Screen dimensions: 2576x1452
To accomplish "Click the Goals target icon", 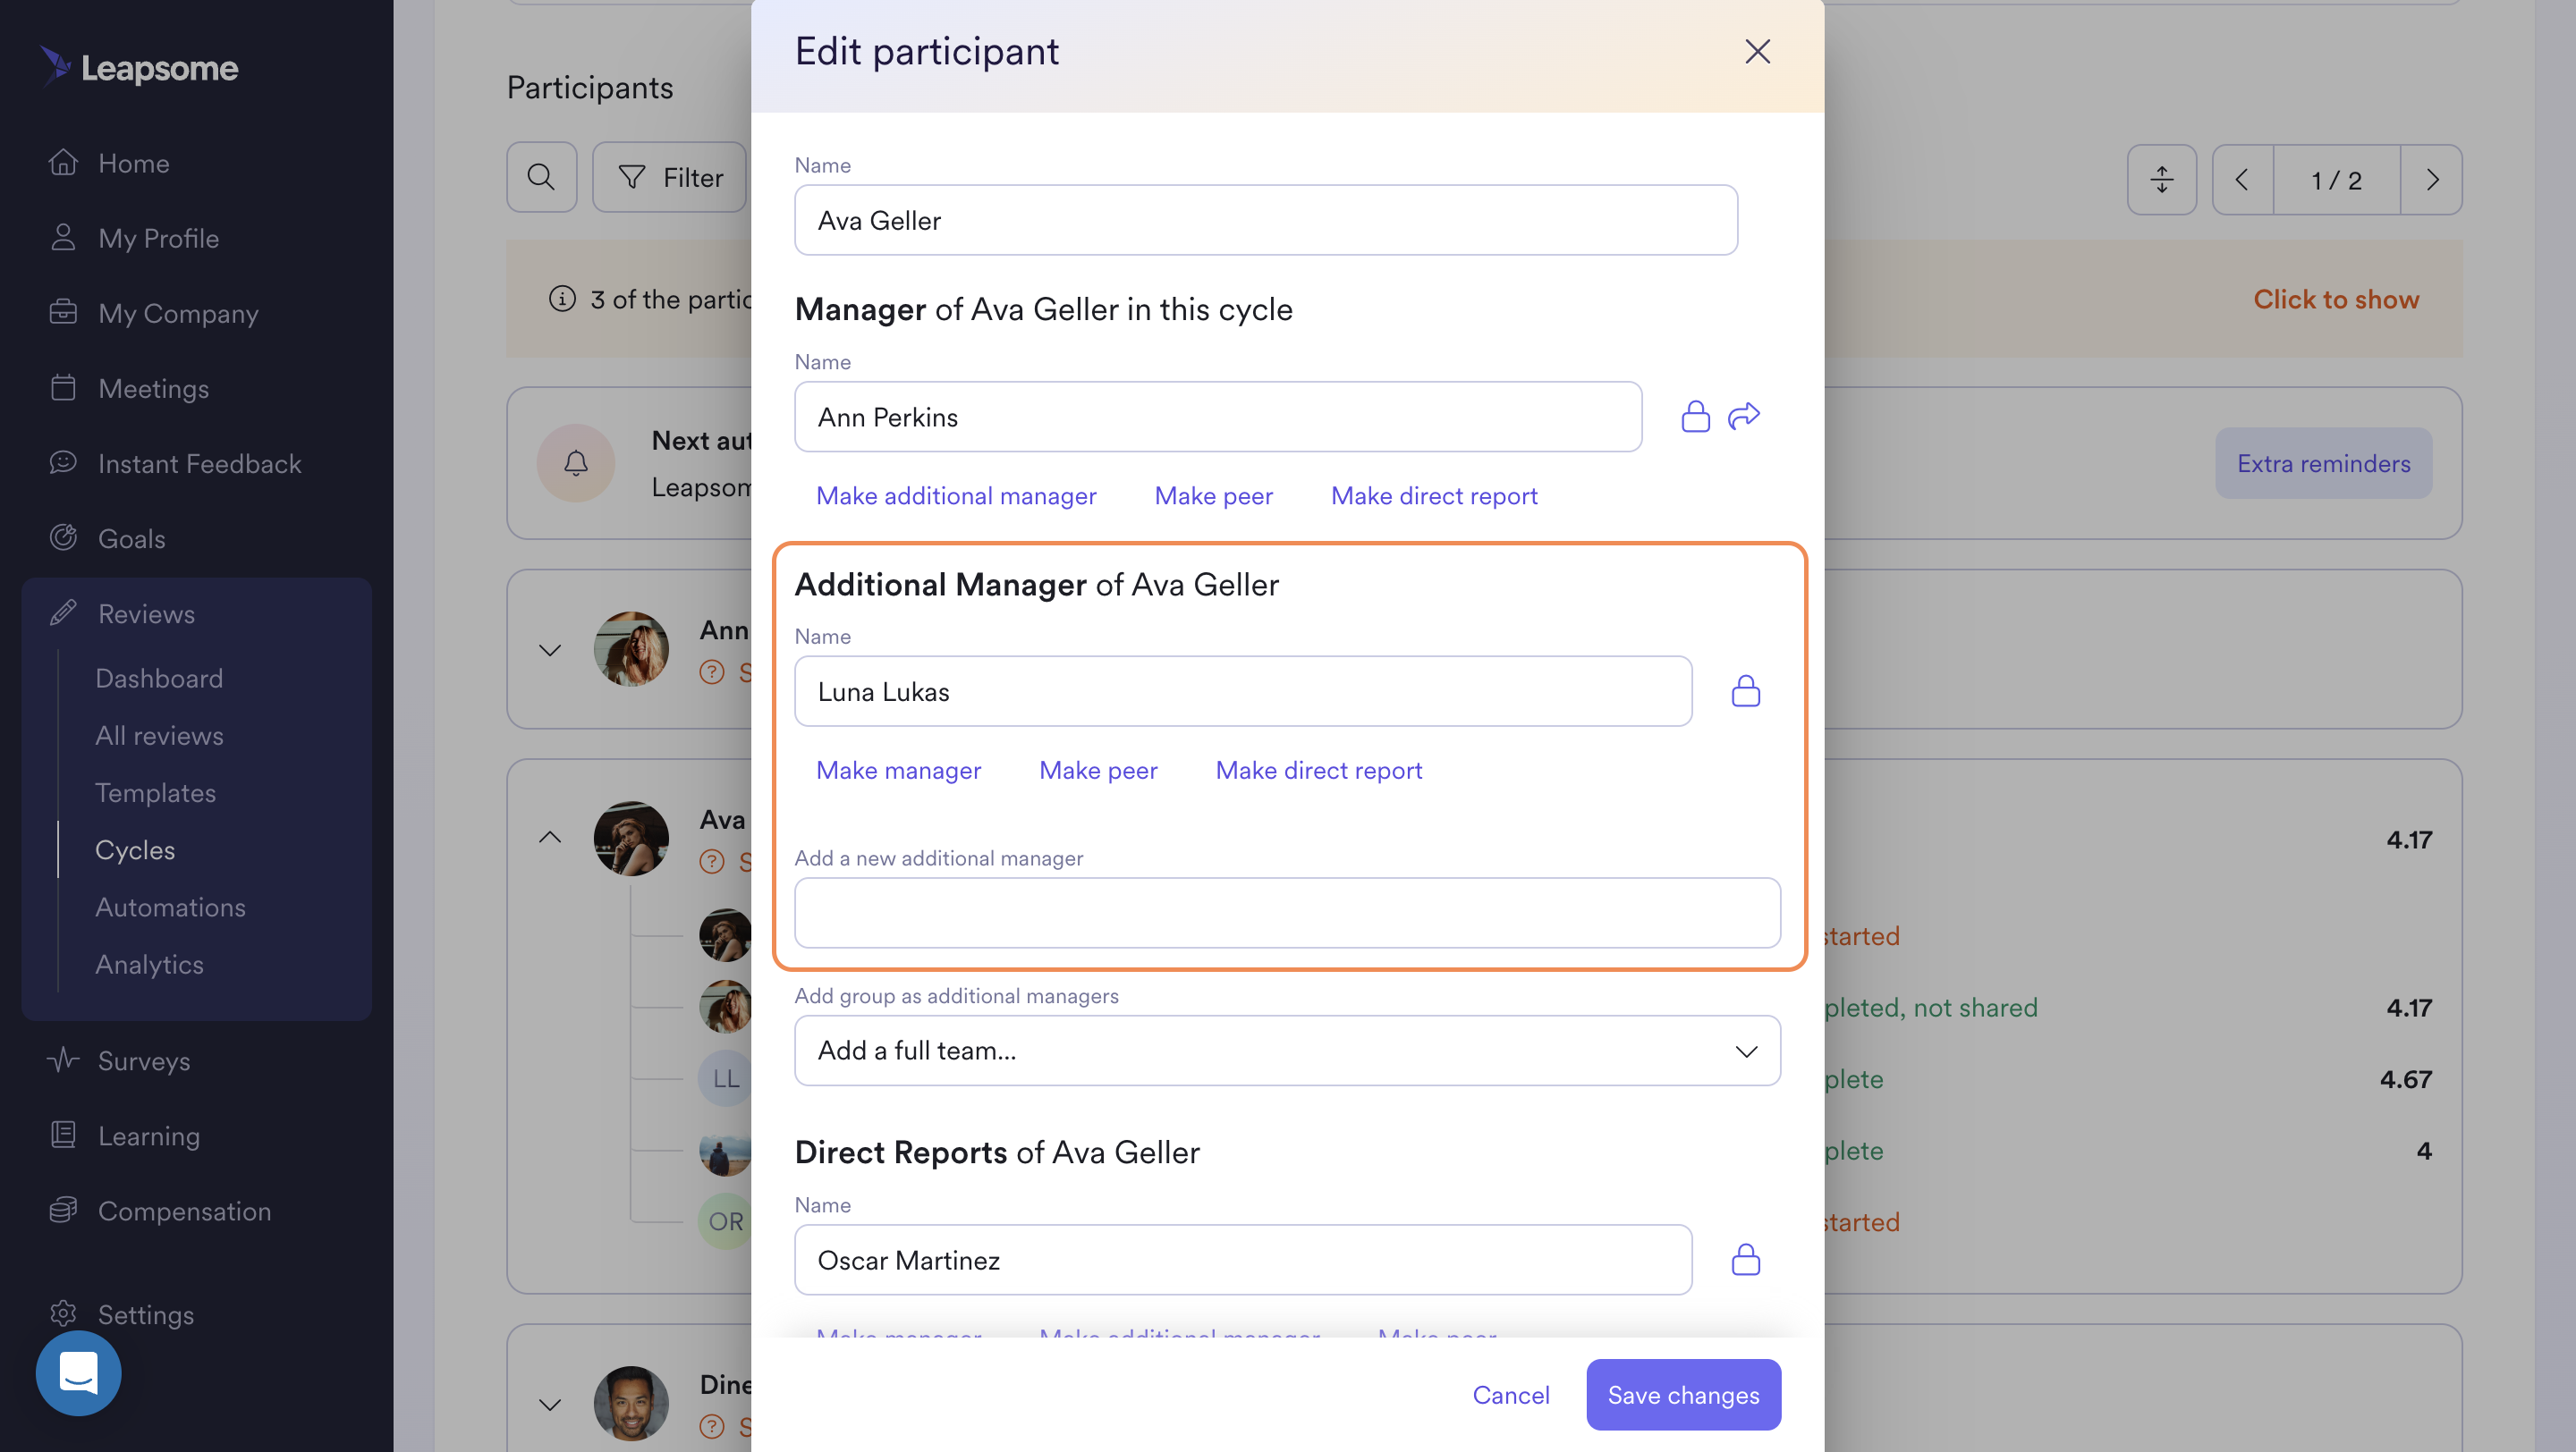I will coord(63,536).
